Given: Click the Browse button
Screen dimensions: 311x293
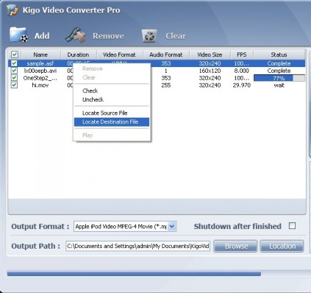Looking at the screenshot, I should click(235, 246).
